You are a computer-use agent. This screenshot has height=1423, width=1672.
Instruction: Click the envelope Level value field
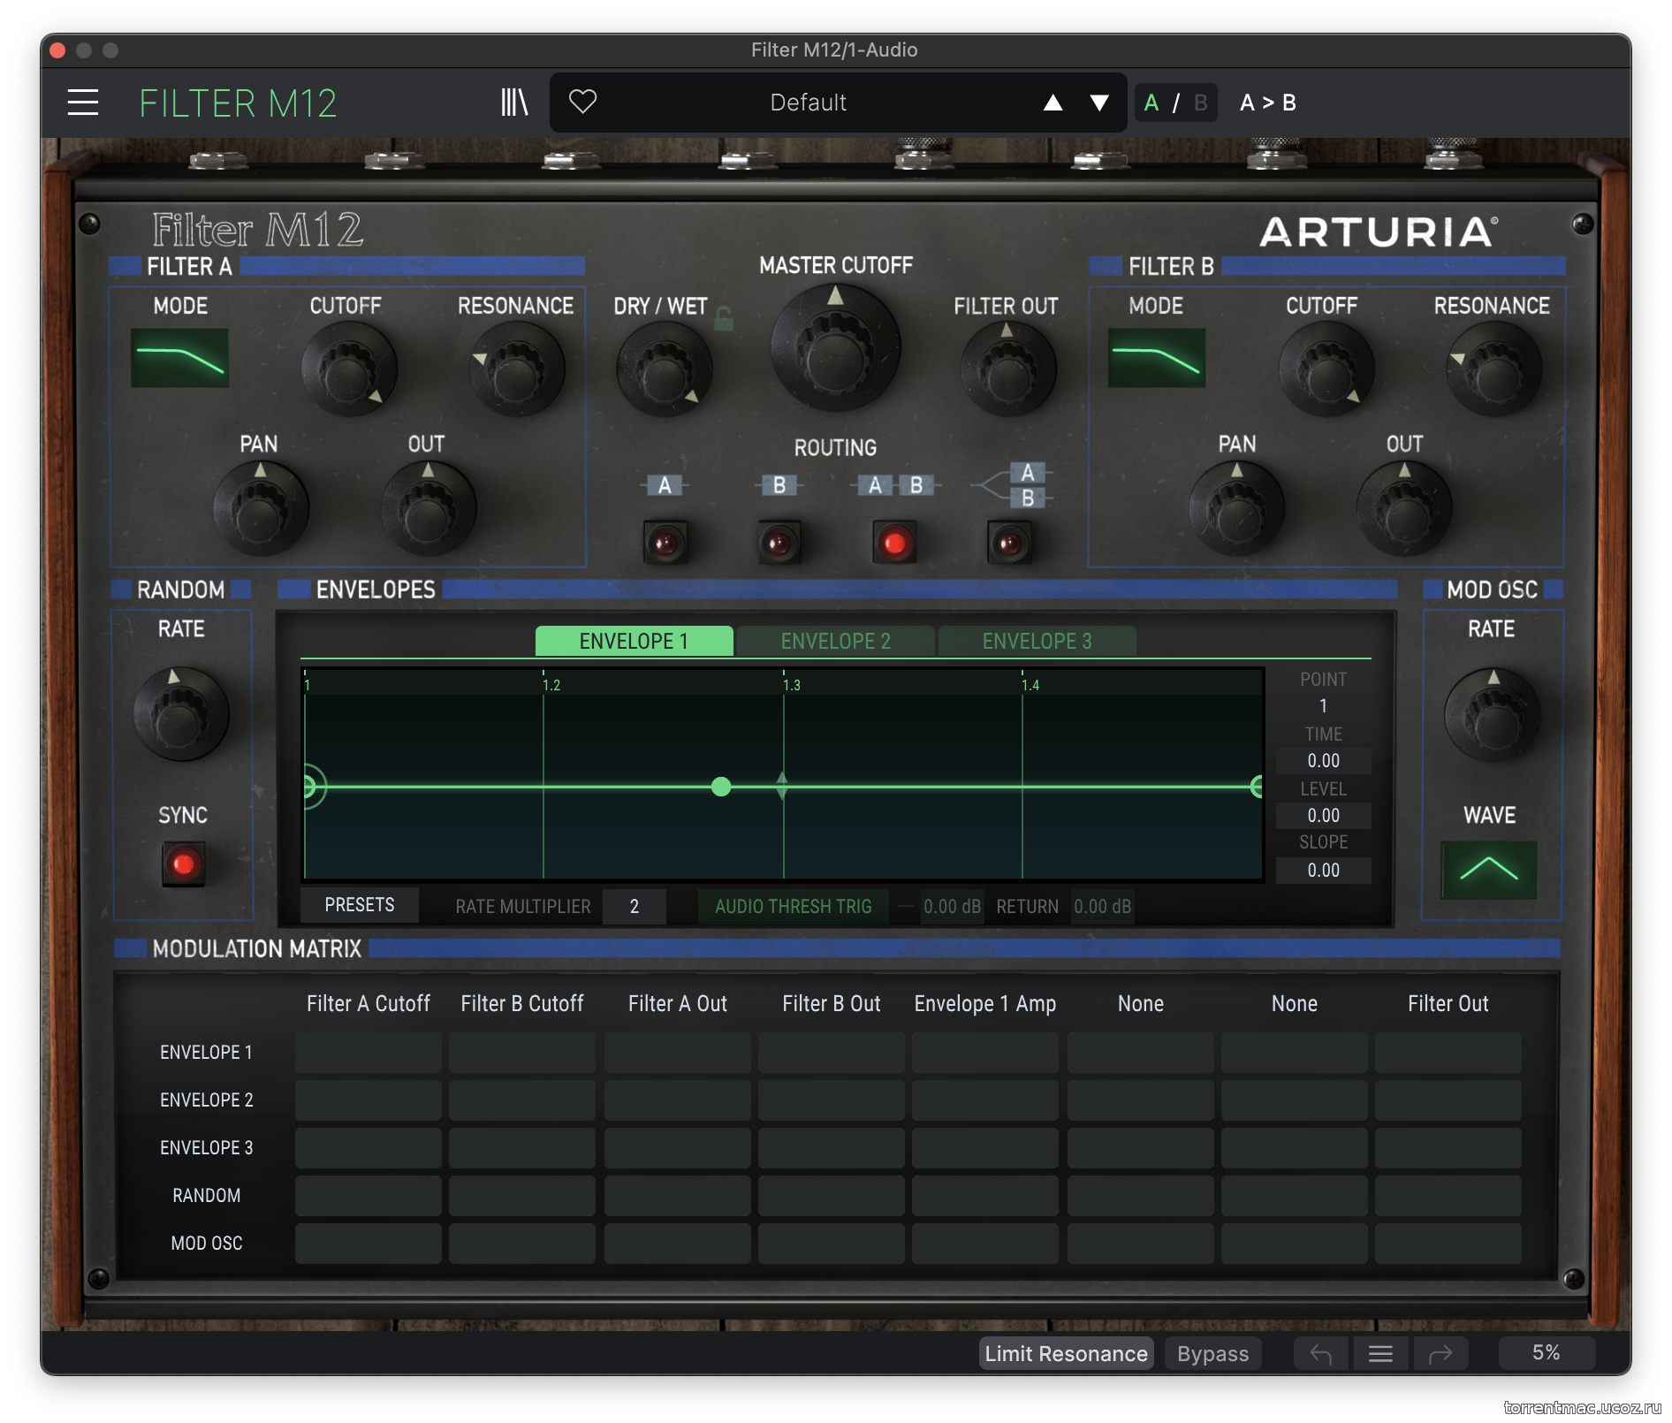coord(1323,815)
